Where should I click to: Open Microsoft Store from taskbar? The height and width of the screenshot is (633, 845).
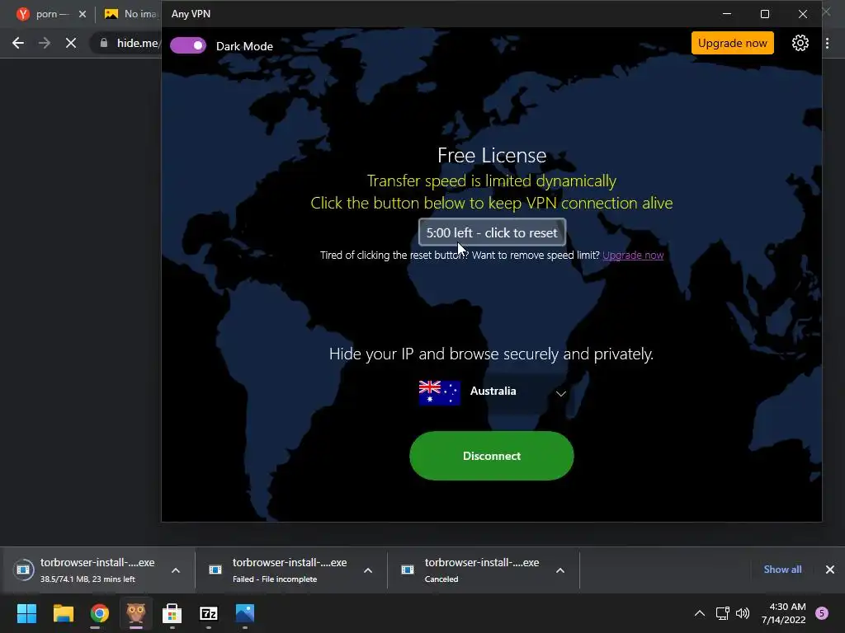[x=172, y=613]
